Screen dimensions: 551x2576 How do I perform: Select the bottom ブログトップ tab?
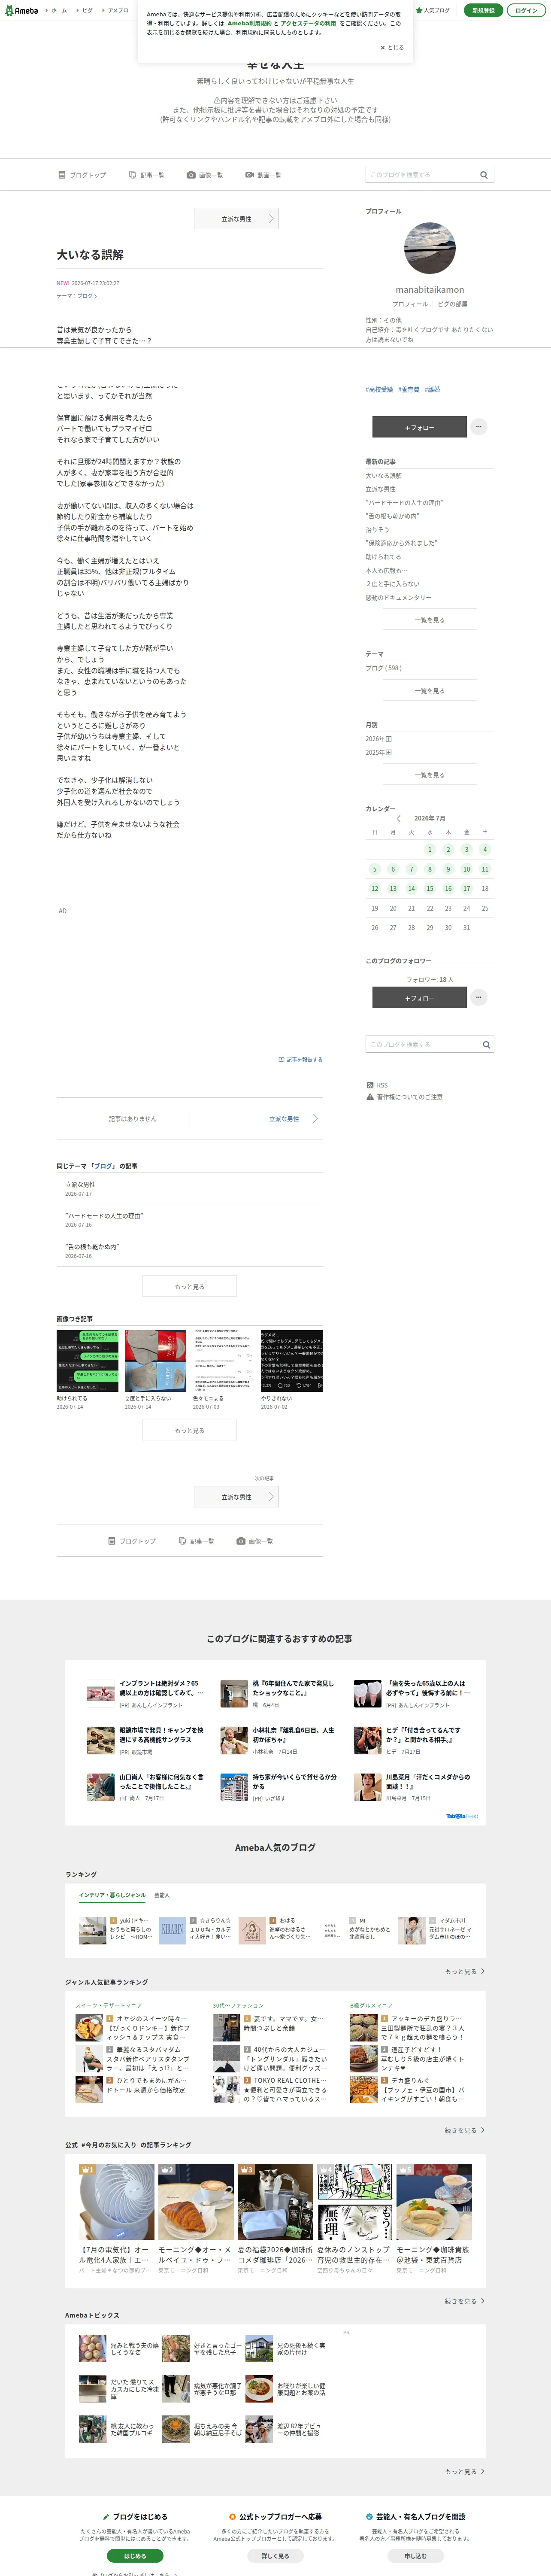pyautogui.click(x=132, y=1541)
